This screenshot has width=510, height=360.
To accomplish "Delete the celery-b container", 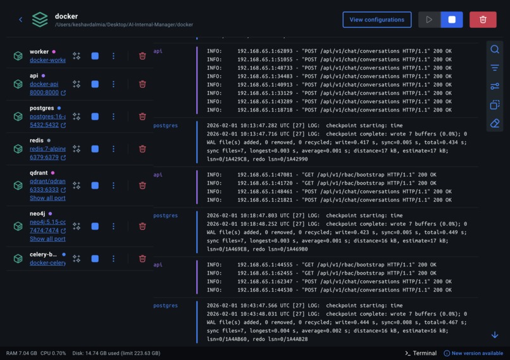I will point(142,259).
